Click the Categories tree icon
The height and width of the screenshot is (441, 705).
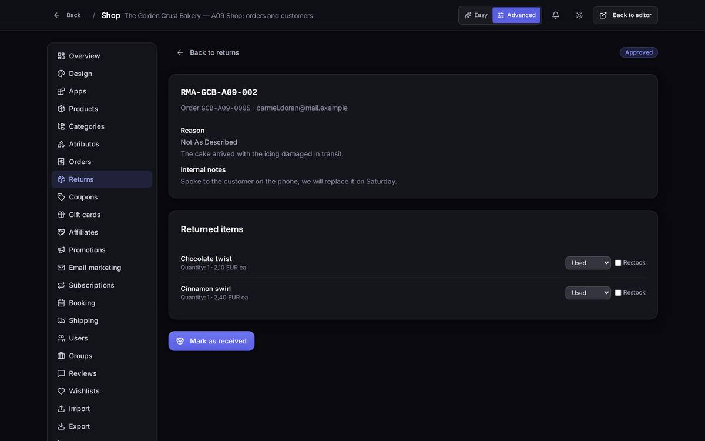61,126
